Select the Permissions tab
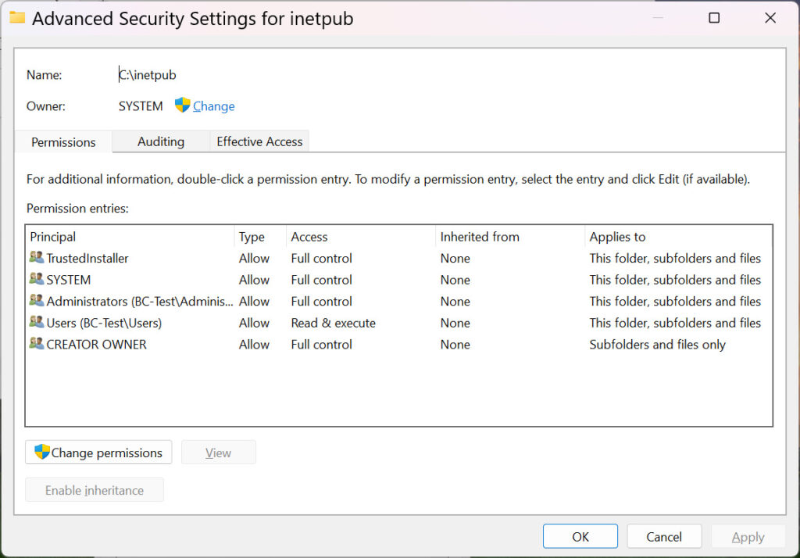This screenshot has width=800, height=558. coord(62,142)
